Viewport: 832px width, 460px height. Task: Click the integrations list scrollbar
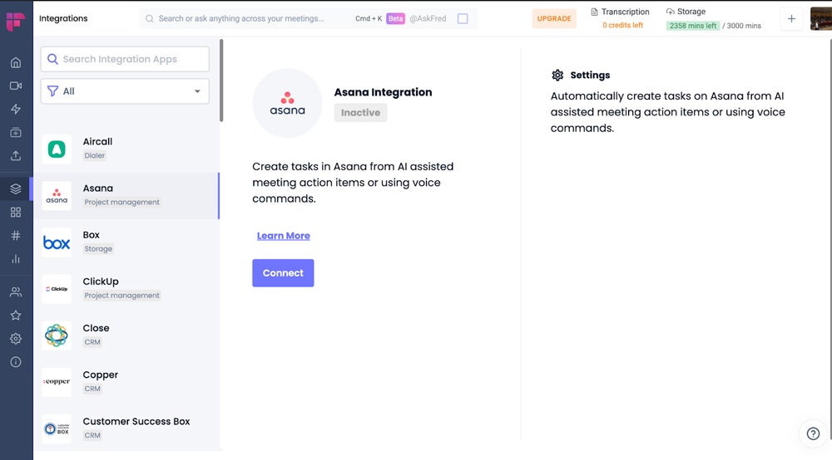click(x=221, y=81)
